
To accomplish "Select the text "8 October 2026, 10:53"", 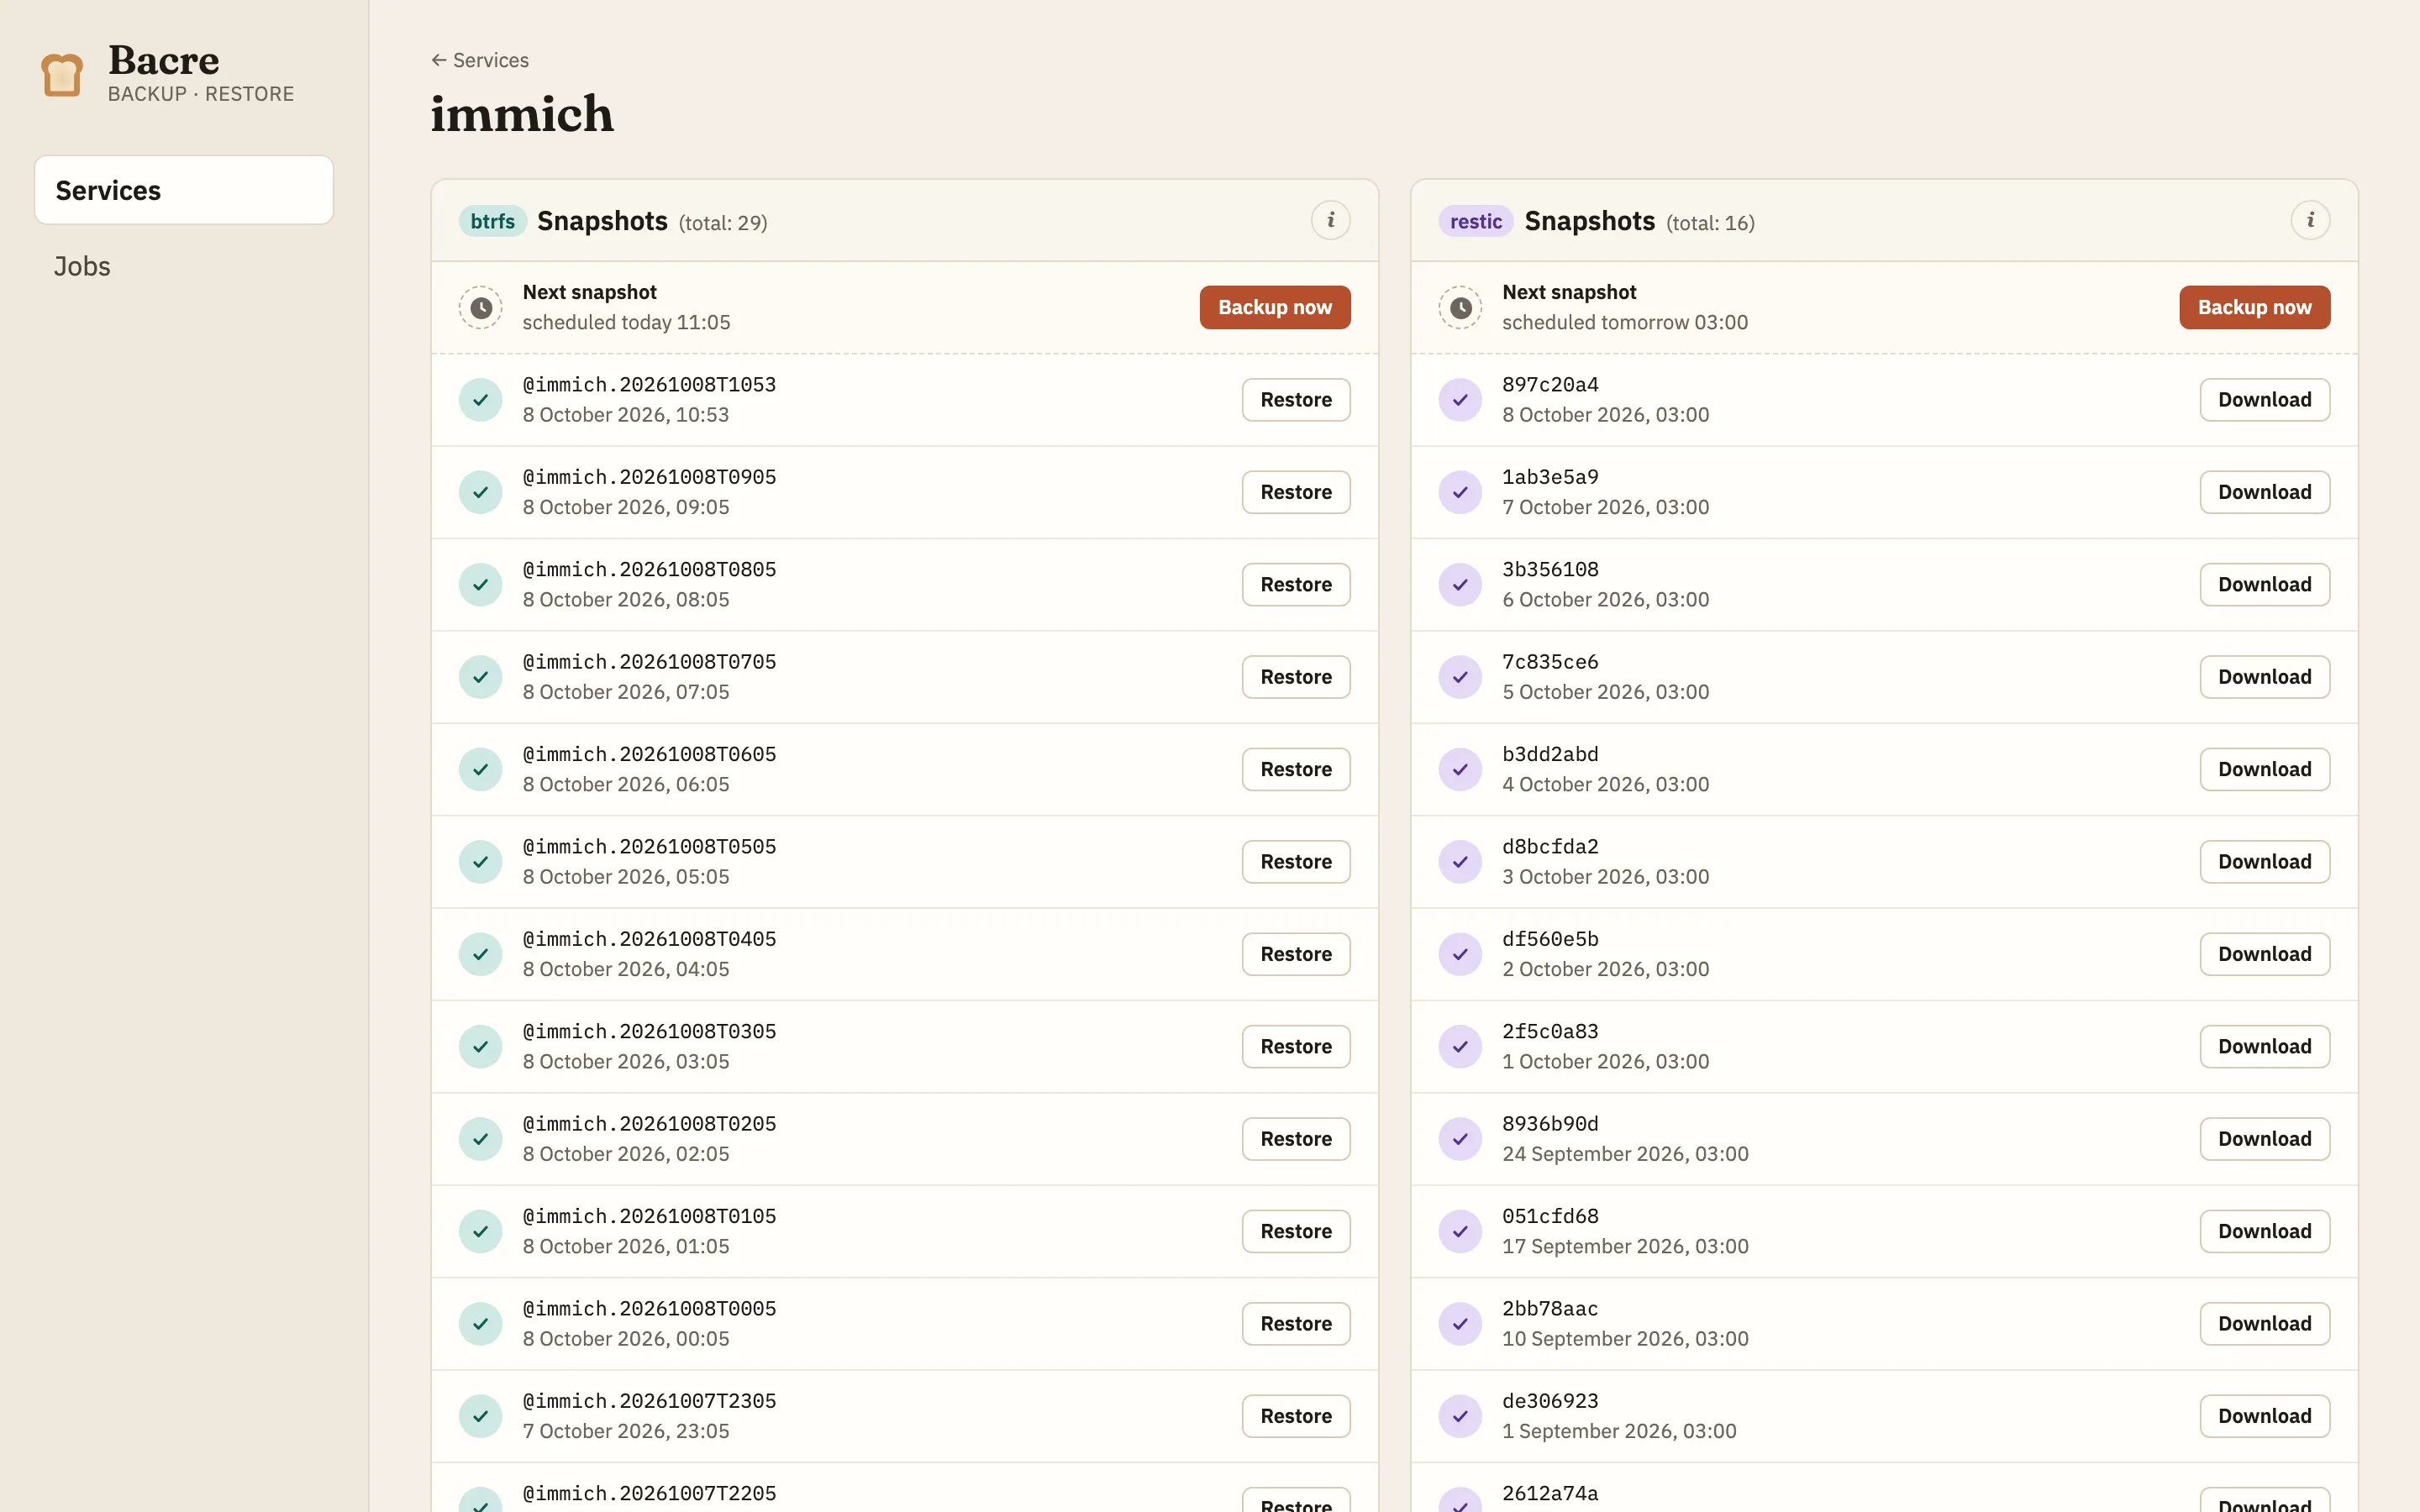I will [x=626, y=415].
